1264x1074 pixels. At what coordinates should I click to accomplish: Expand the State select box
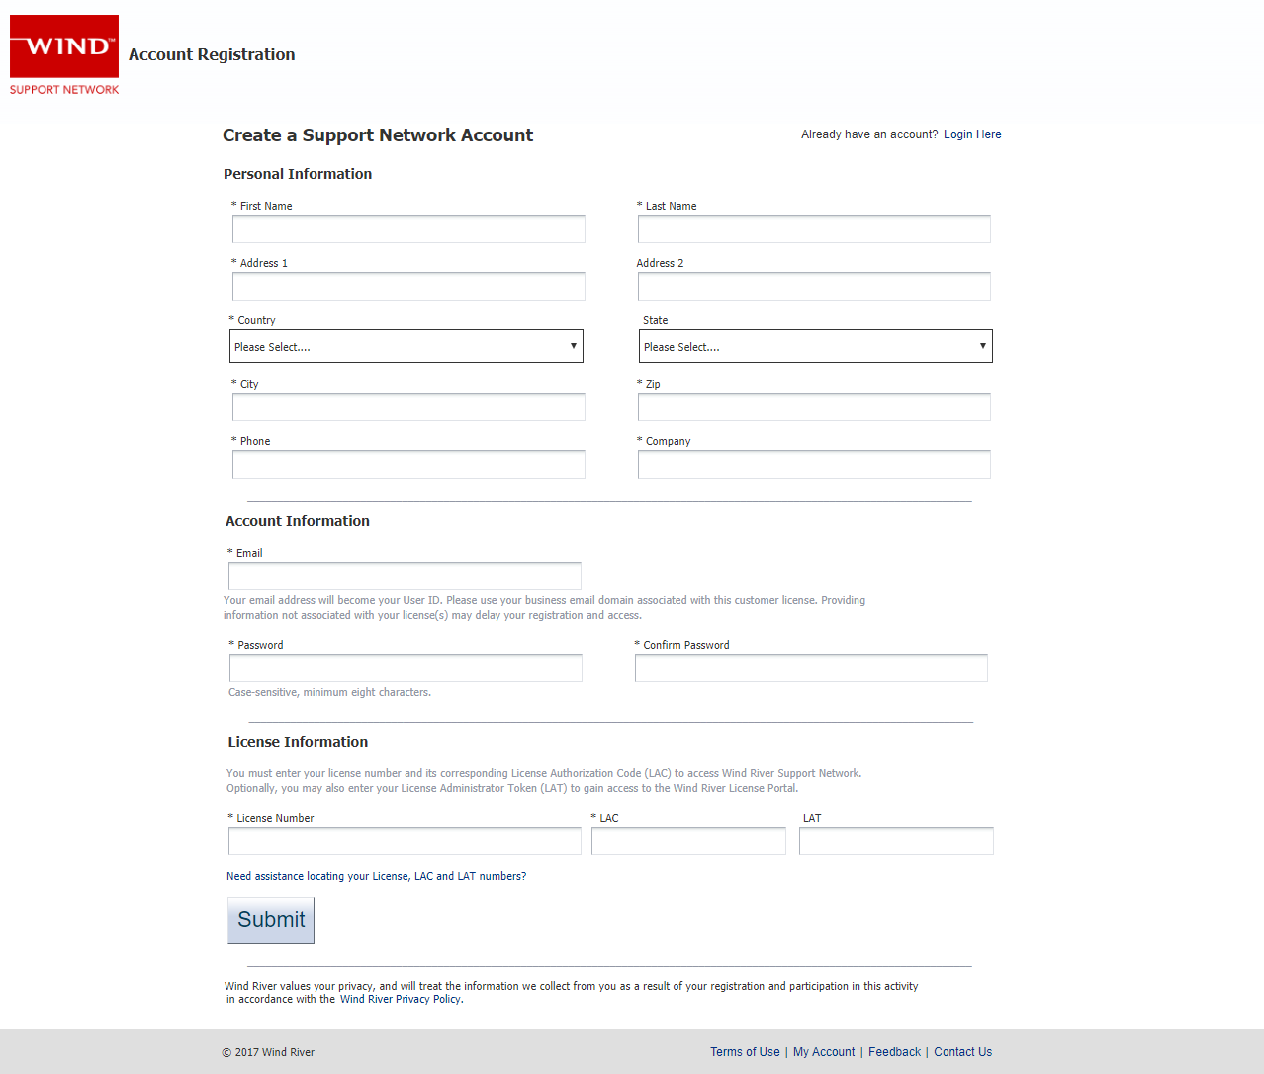tap(816, 346)
